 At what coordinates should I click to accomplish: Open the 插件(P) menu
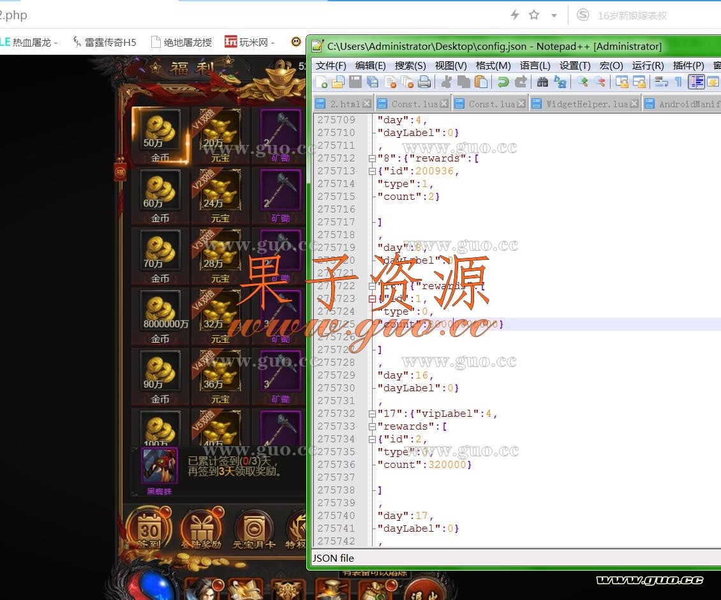tap(688, 66)
